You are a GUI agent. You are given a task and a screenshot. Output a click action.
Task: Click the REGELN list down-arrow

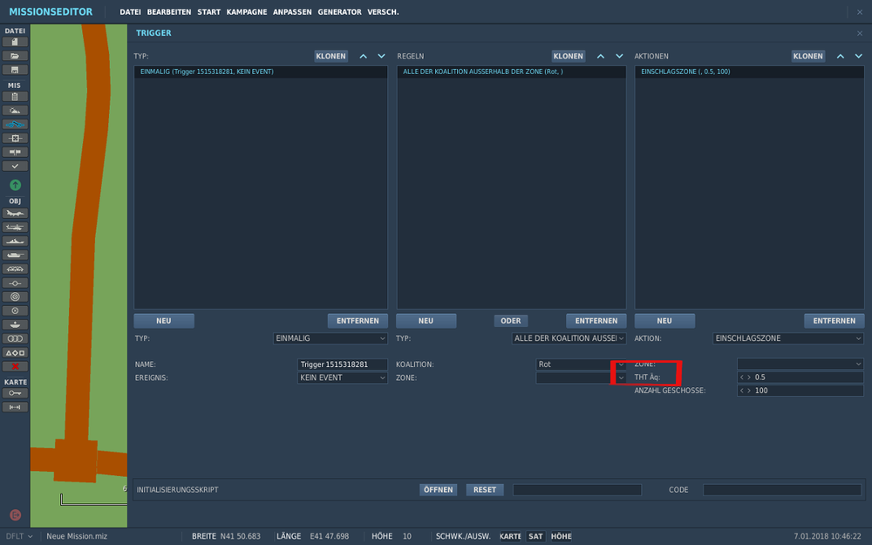click(619, 56)
